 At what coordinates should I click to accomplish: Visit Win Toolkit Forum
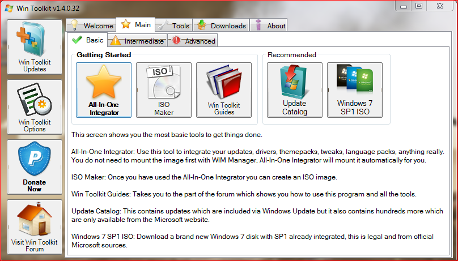[x=35, y=227]
